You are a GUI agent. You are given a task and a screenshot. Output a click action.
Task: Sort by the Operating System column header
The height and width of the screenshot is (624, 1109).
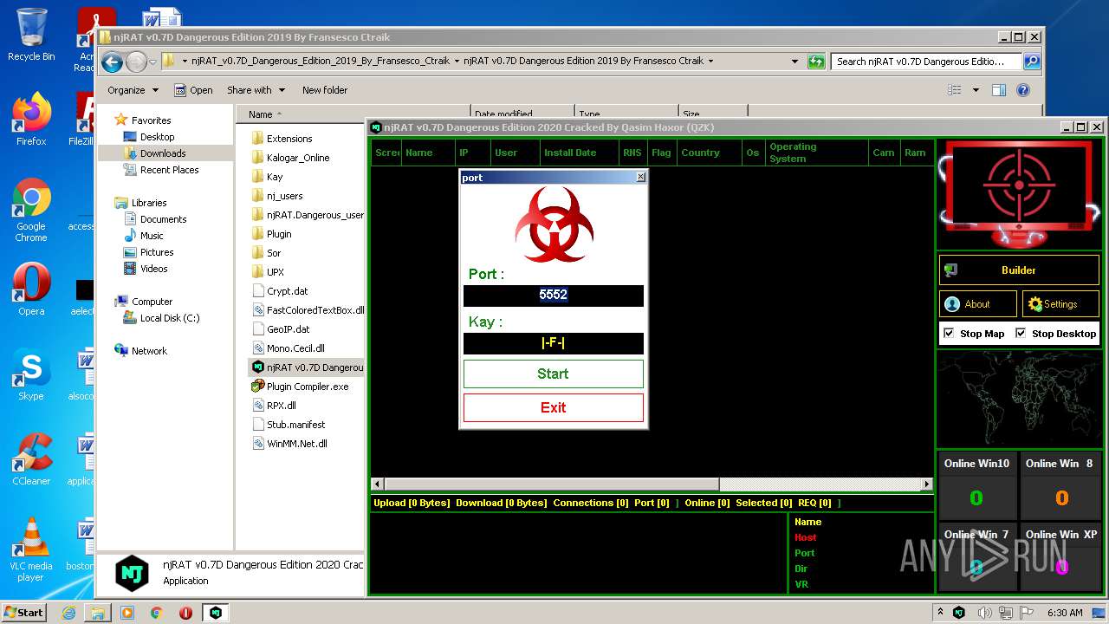coord(817,153)
